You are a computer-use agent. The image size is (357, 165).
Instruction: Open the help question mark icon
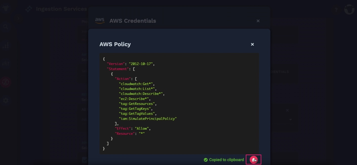point(336,10)
